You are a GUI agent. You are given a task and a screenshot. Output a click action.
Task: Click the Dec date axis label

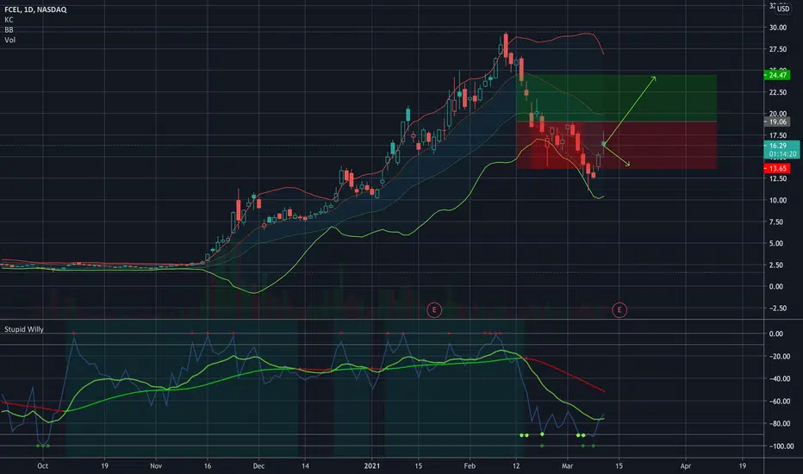tap(258, 465)
